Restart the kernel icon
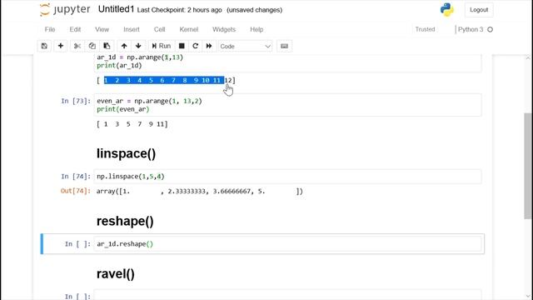This screenshot has width=533, height=300. (196, 46)
